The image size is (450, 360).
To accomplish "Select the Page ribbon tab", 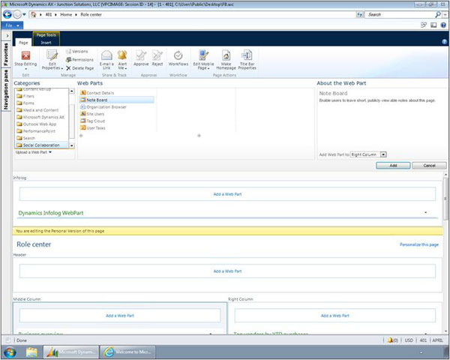I will coord(23,42).
